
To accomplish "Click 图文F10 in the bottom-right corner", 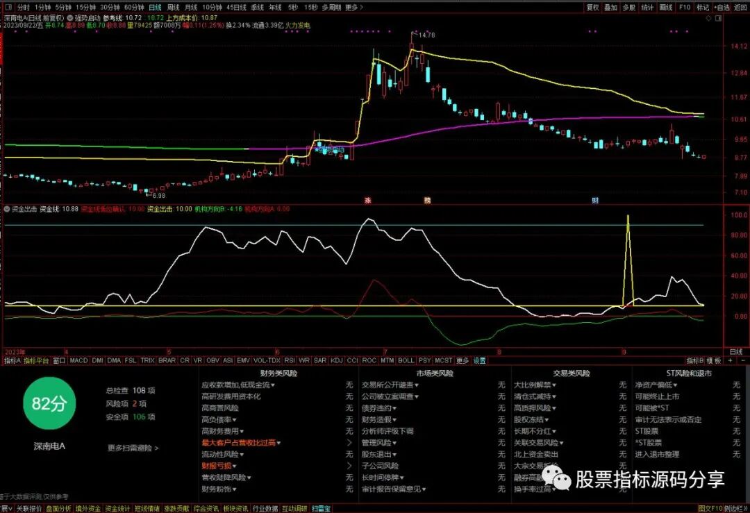I will tap(709, 509).
